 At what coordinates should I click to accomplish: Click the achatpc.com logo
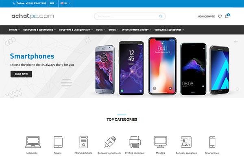33,16
